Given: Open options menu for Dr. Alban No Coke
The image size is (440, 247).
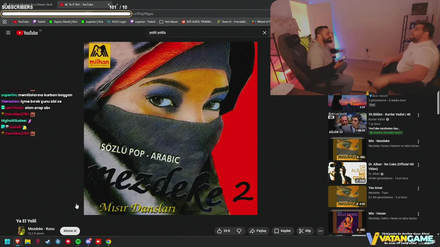Looking at the screenshot, I should (x=418, y=165).
